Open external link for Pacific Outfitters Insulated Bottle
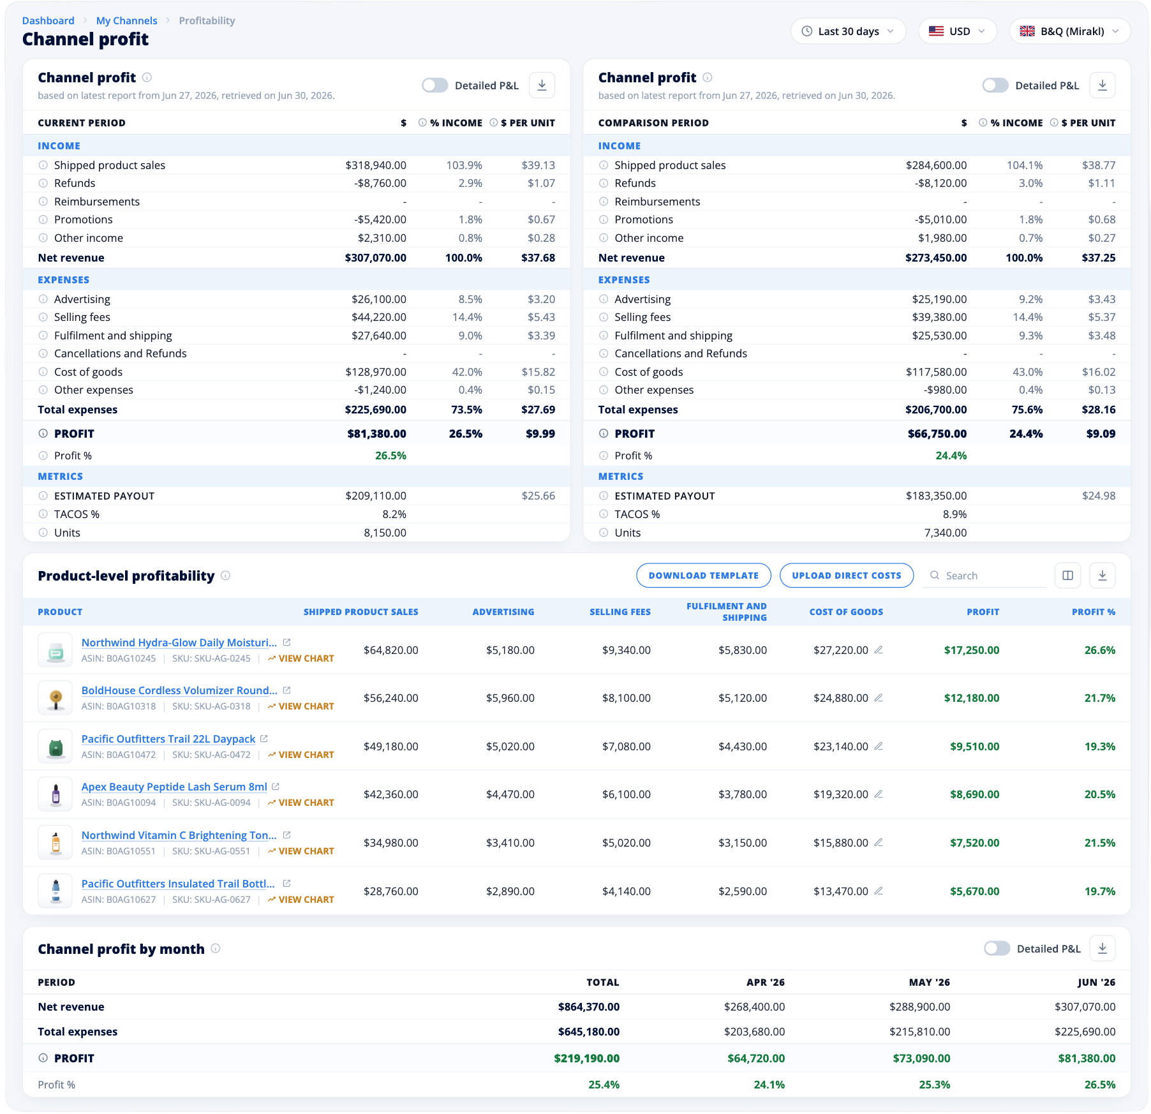This screenshot has width=1151, height=1114. 287,884
